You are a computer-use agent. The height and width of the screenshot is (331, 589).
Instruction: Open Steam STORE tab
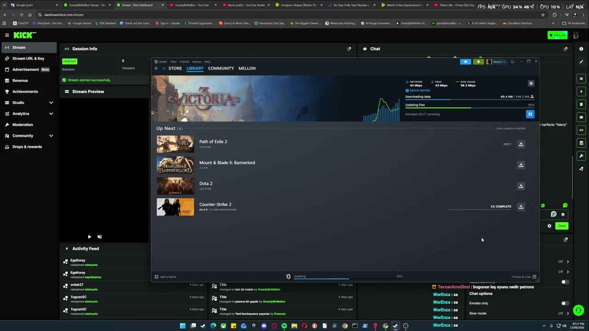tap(175, 68)
